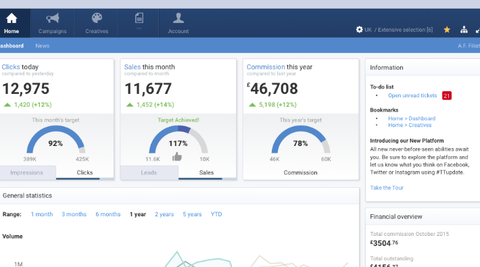
Task: Click the red 21 unread tickets badge
Action: (447, 95)
